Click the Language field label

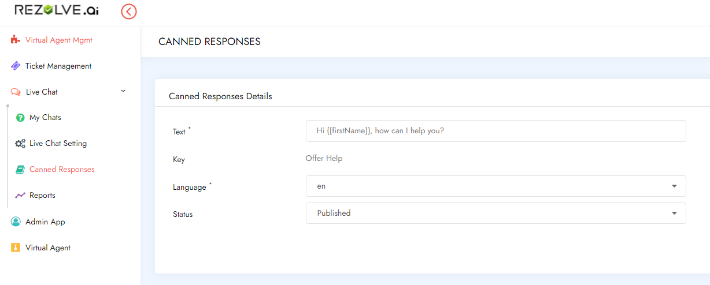pos(189,187)
